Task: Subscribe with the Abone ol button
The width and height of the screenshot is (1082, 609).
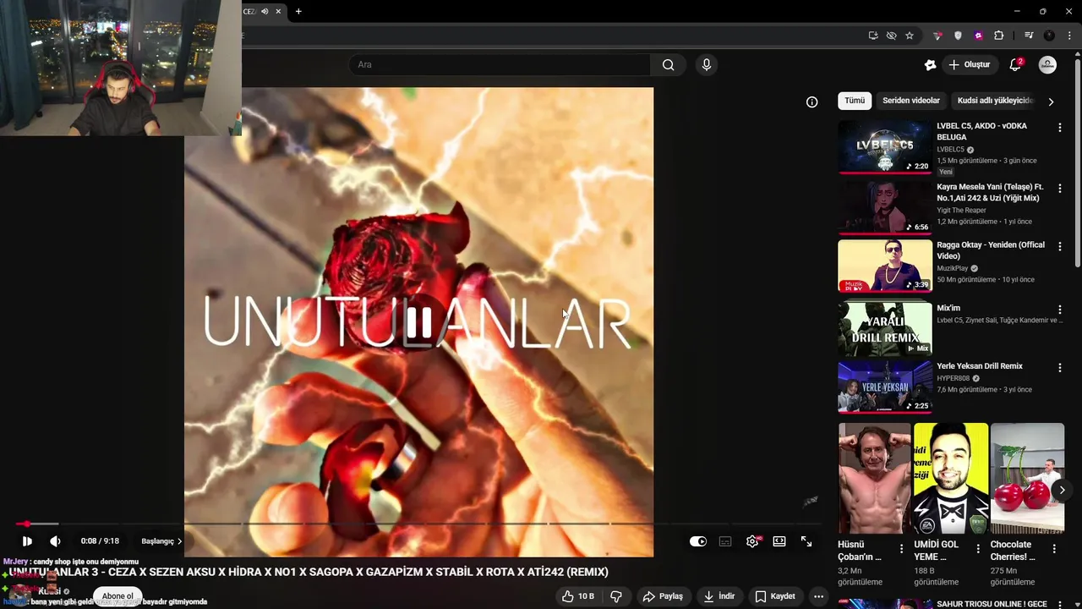Action: [117, 596]
